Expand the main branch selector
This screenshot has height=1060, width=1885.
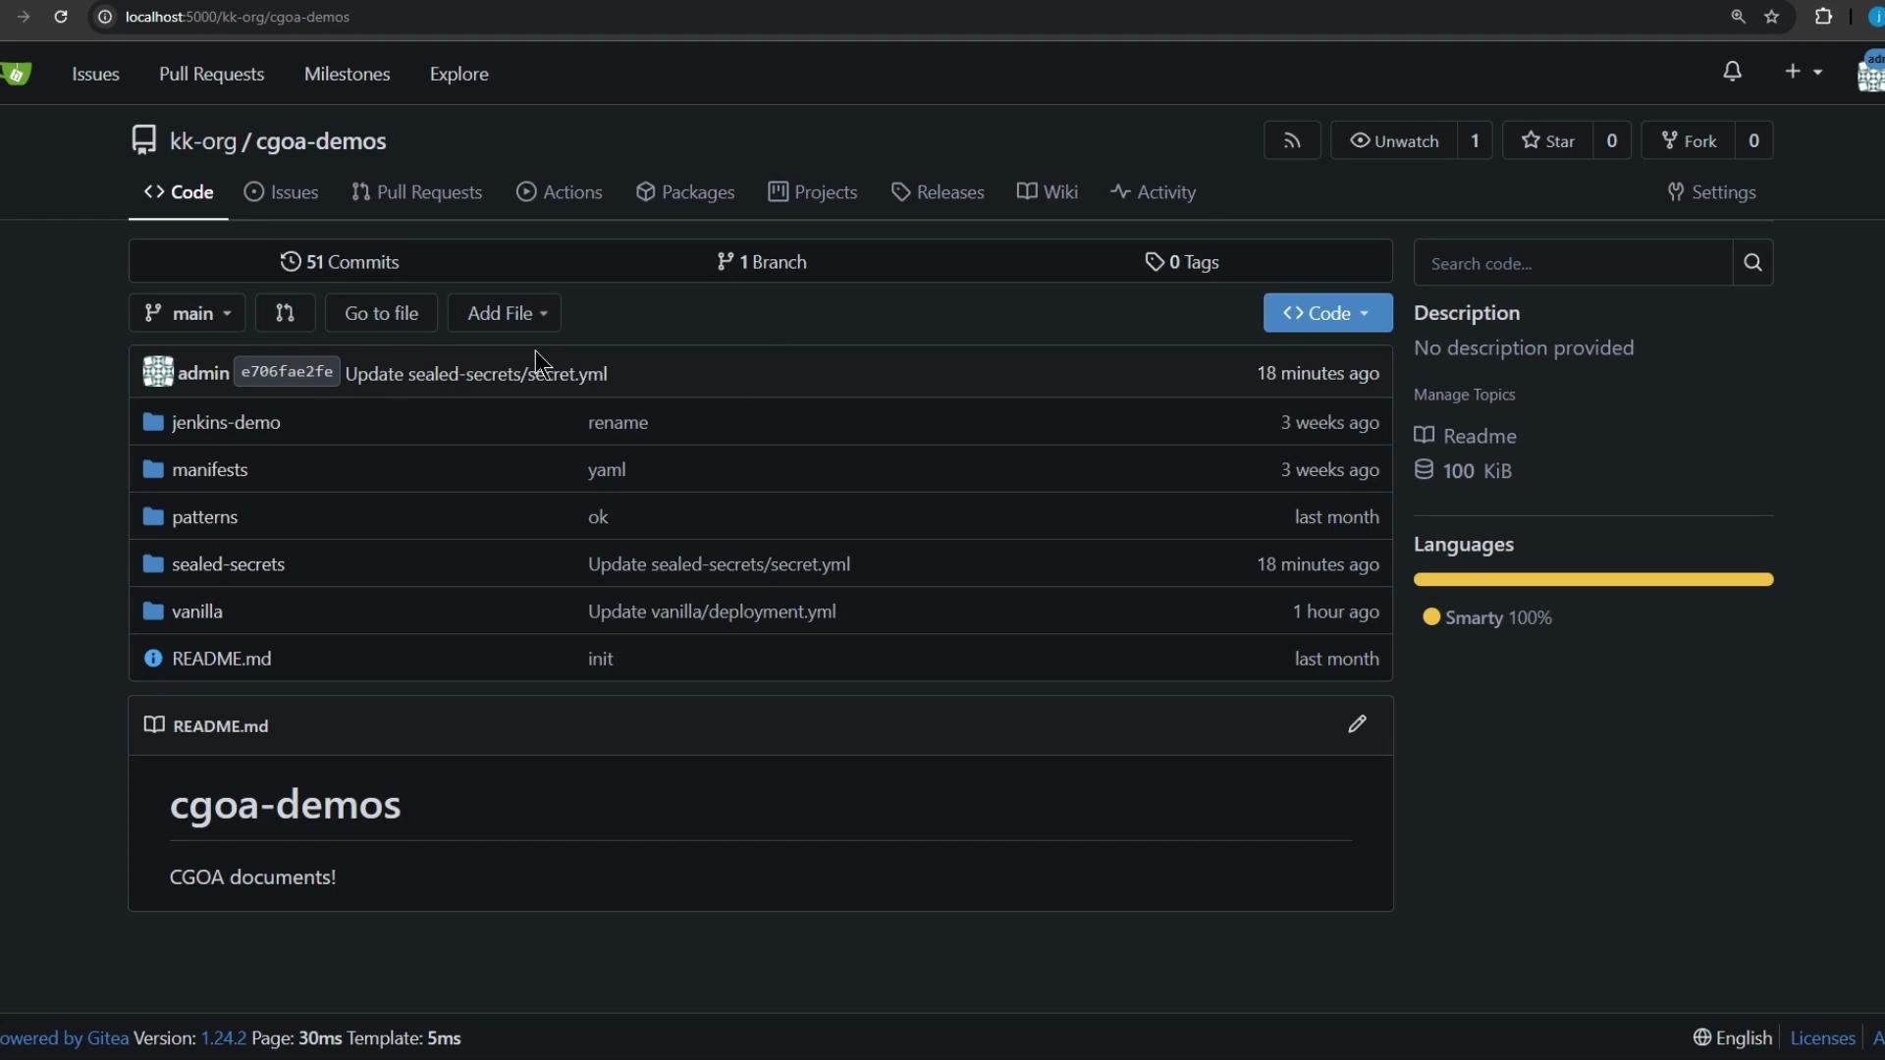pos(188,313)
